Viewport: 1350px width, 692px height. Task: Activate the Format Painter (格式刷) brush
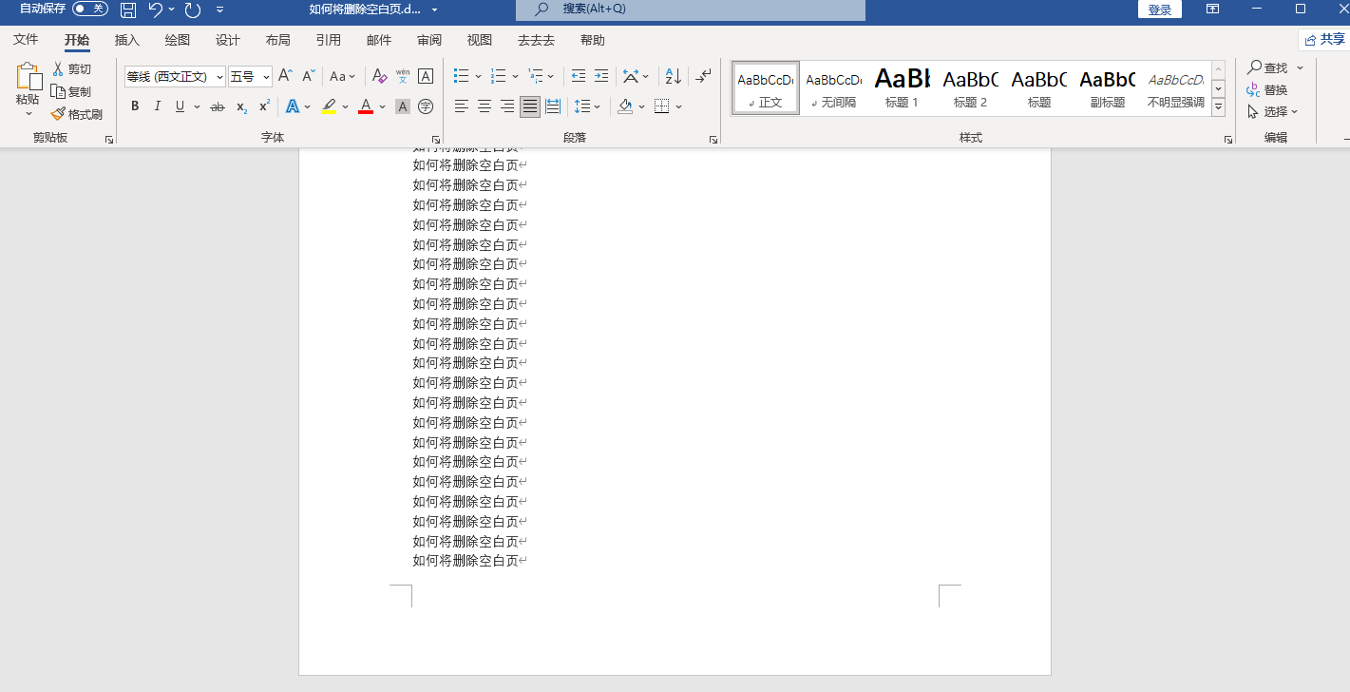pos(77,114)
